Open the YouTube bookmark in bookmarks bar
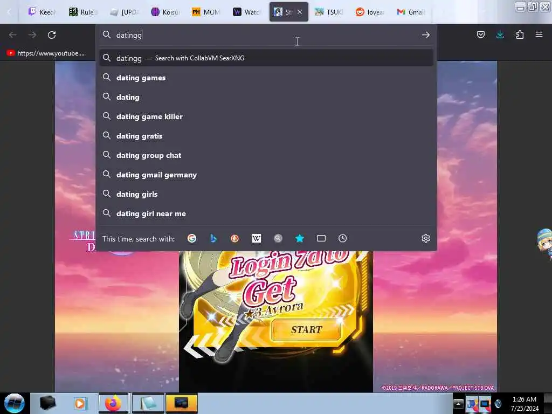The image size is (552, 414). 46,53
